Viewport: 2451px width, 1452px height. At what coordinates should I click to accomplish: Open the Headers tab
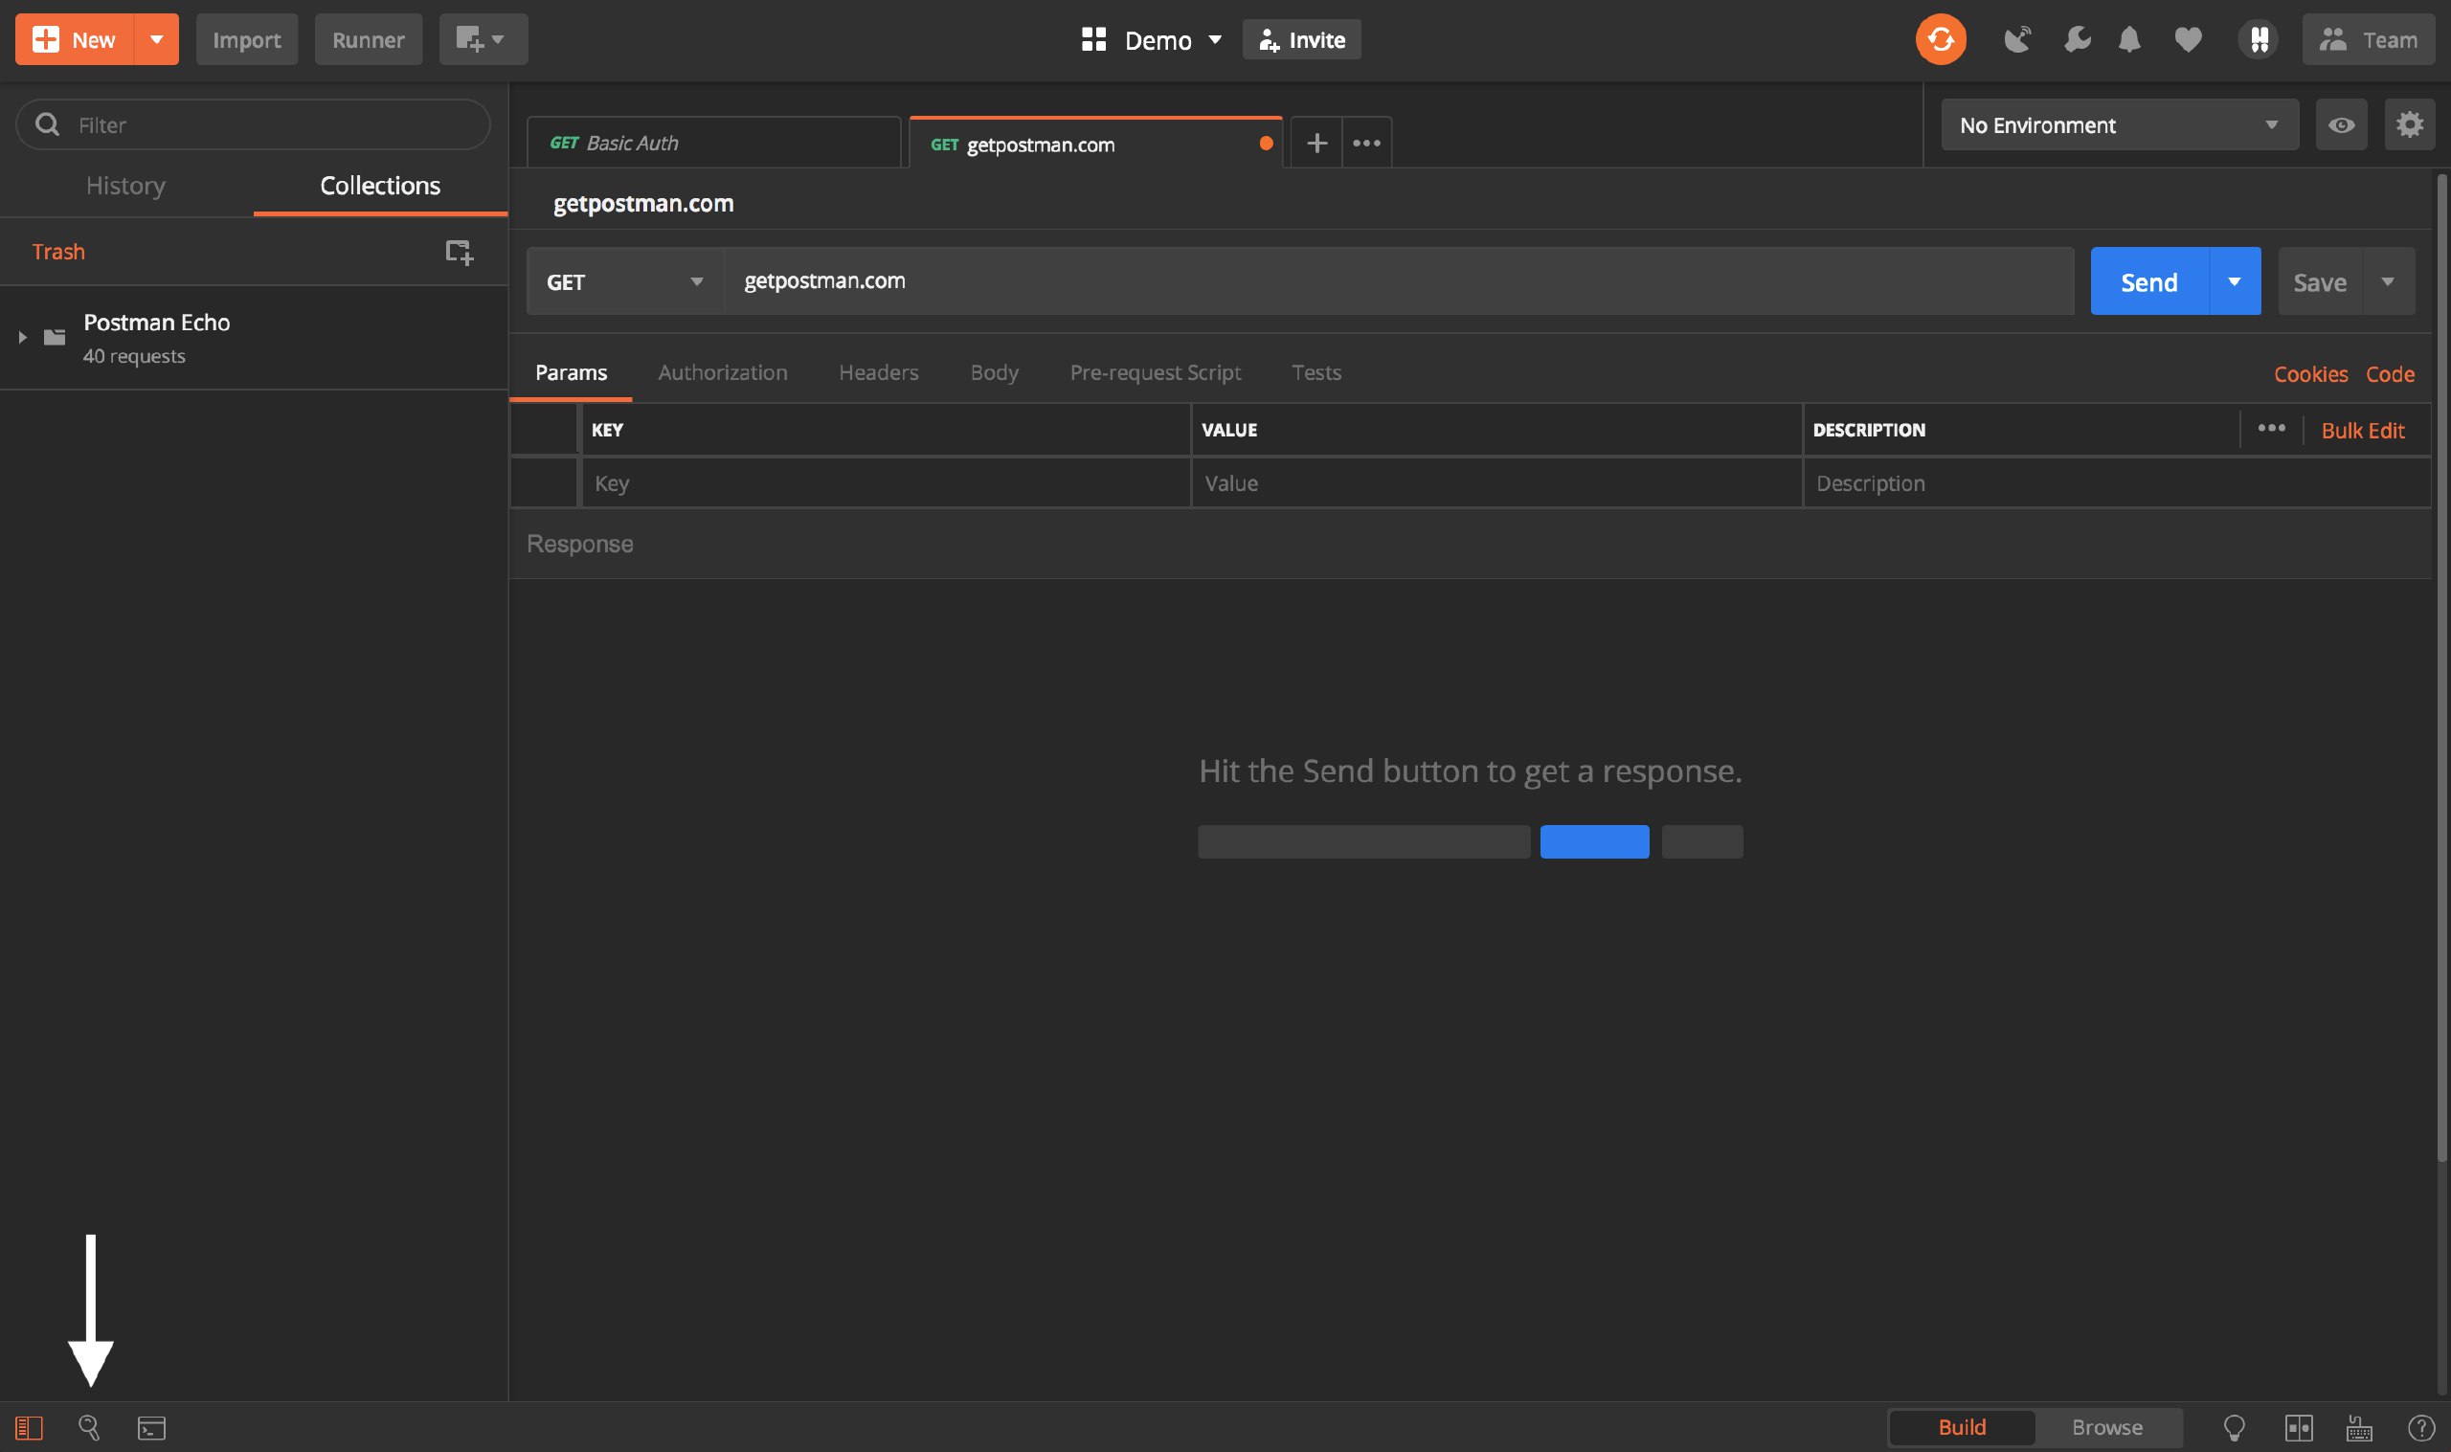[x=879, y=372]
